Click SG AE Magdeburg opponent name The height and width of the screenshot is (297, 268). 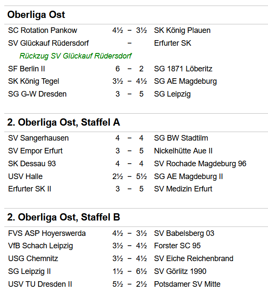[185, 81]
